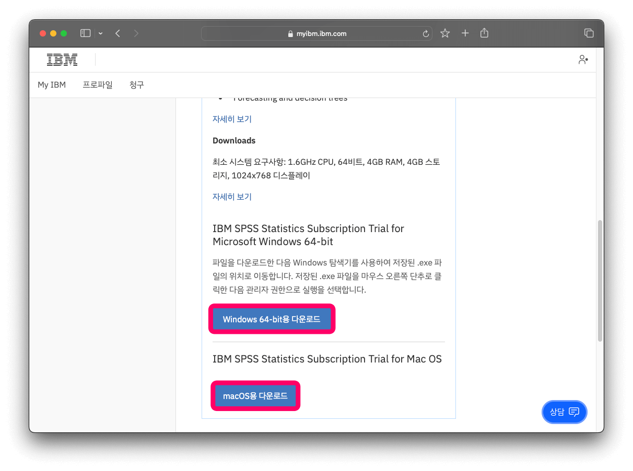Minimize the window with the yellow button
Viewport: 633px width, 471px height.
[x=53, y=33]
